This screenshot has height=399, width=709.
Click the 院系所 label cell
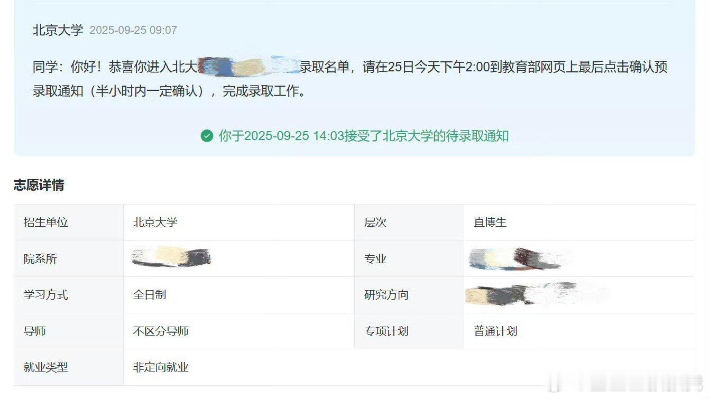click(69, 259)
